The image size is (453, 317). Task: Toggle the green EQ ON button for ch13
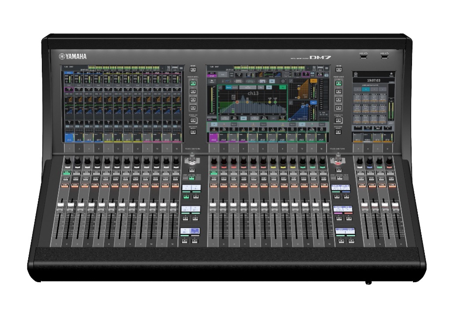pyautogui.click(x=283, y=87)
